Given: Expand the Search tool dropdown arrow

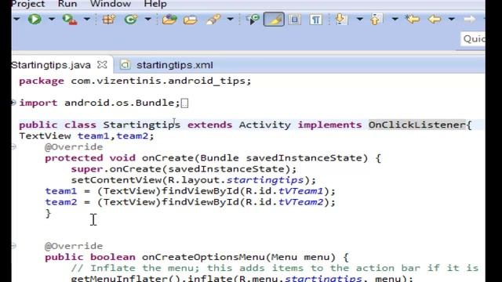Looking at the screenshot, I should 230,19.
